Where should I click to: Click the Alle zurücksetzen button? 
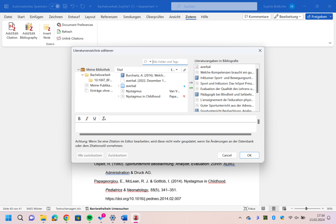90,155
